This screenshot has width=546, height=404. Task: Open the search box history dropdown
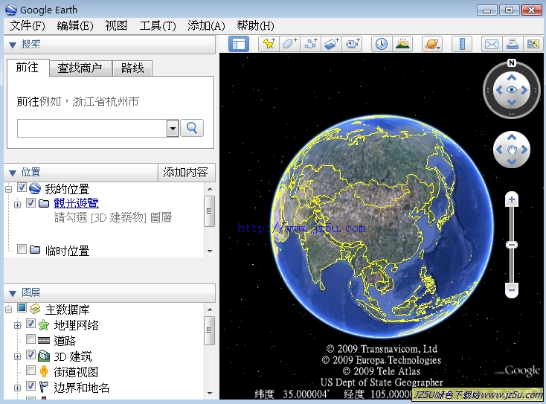[173, 129]
